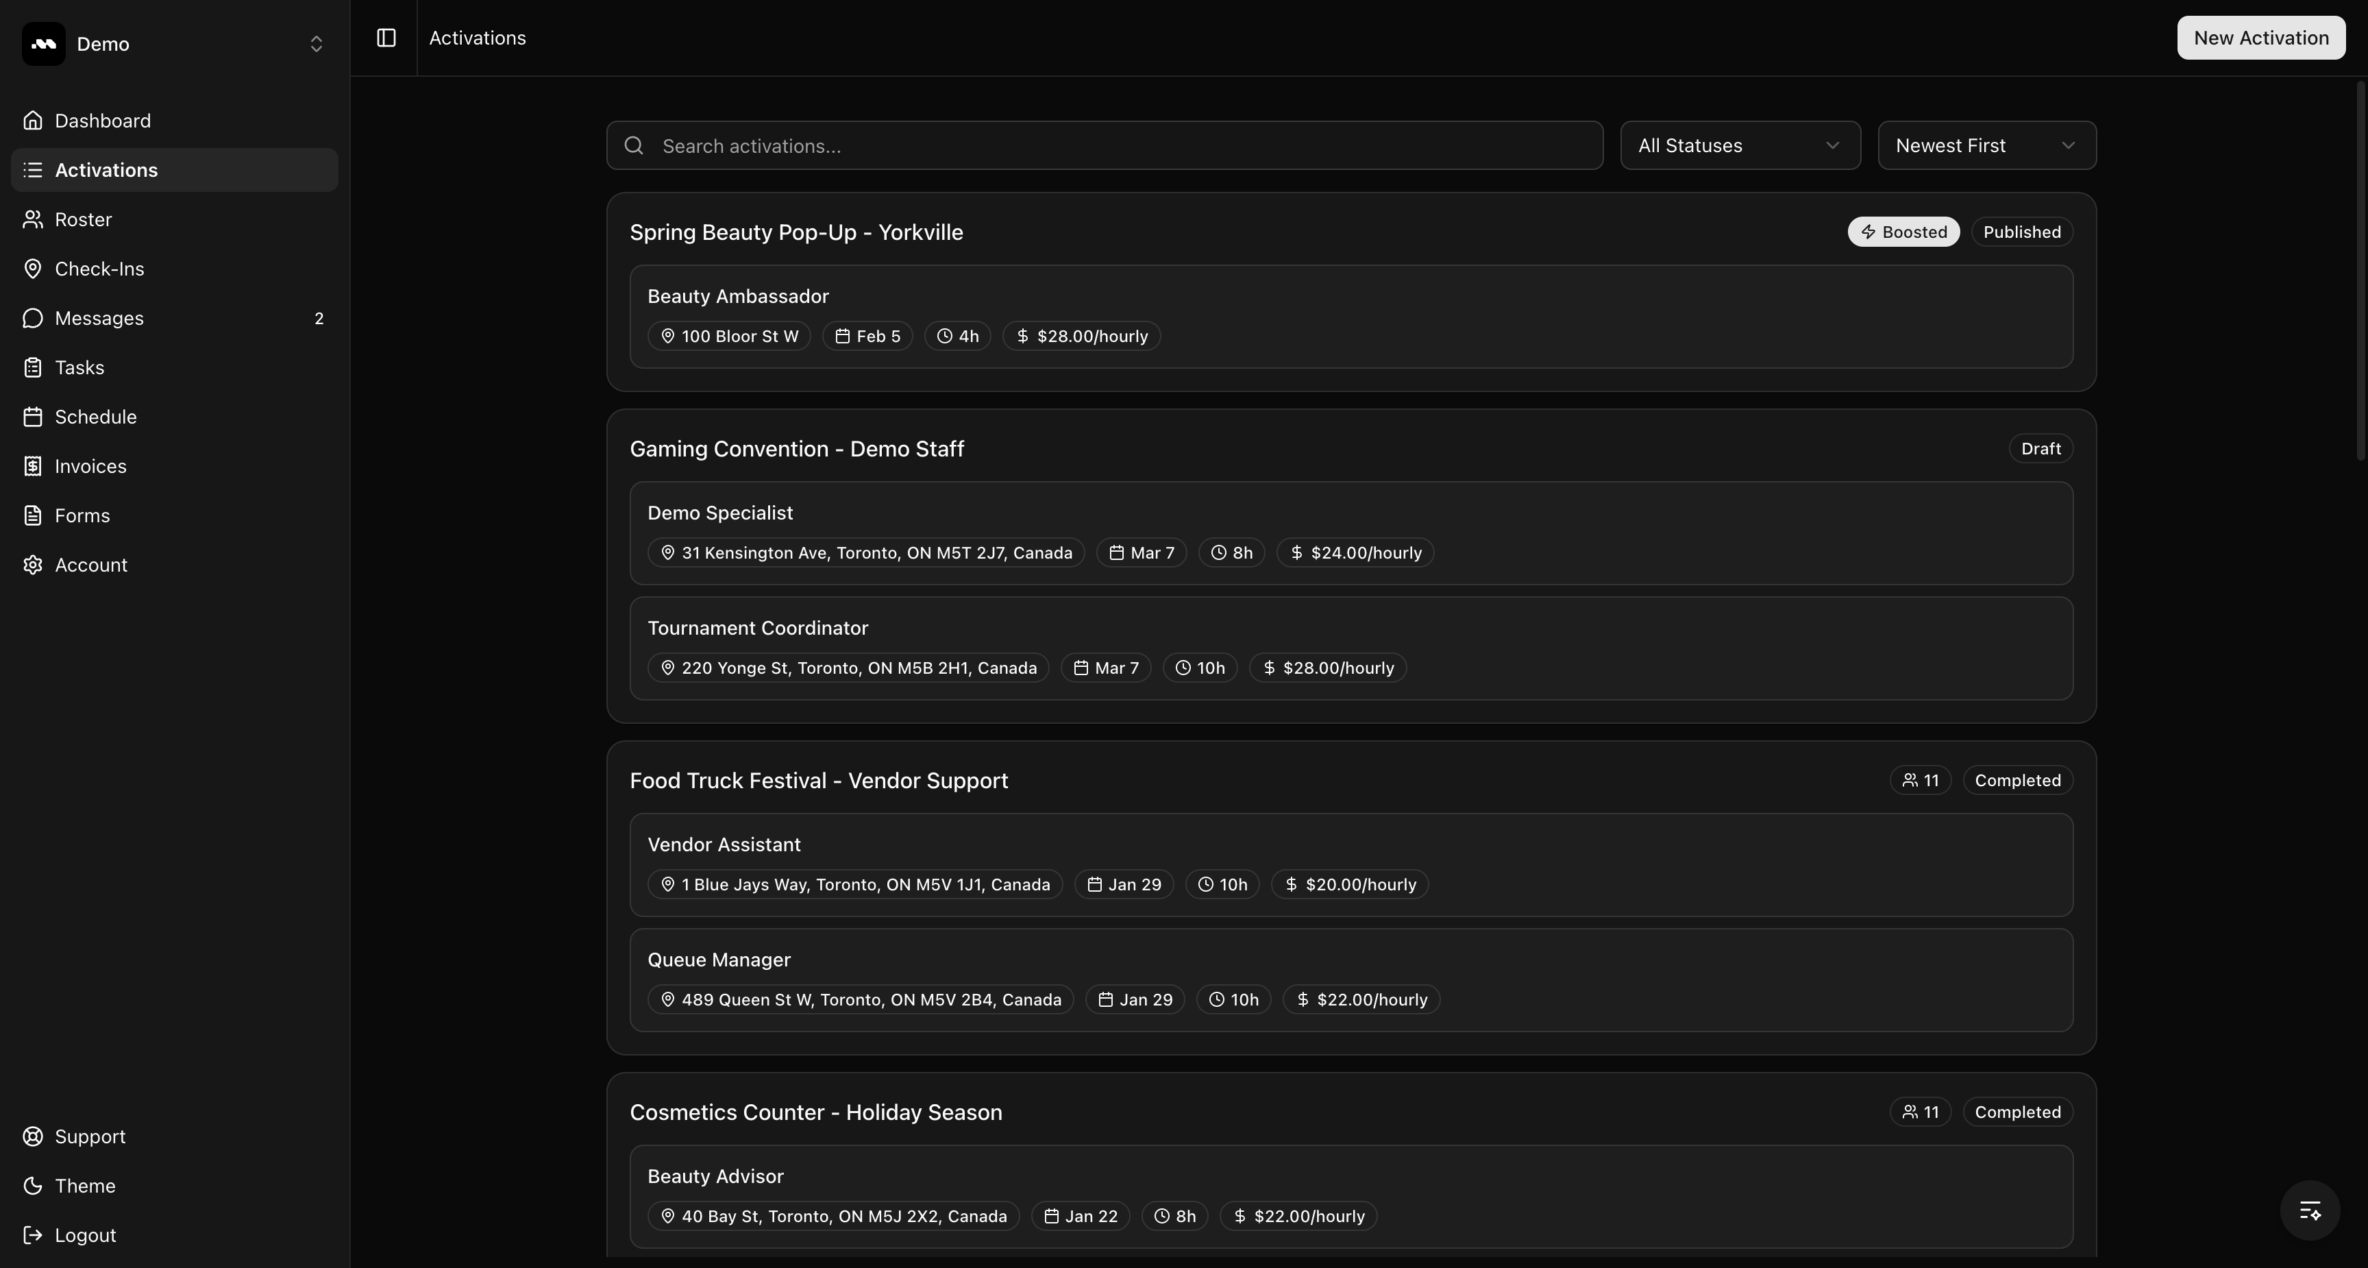Viewport: 2368px width, 1268px height.
Task: Toggle dark theme via the moon icon
Action: pyautogui.click(x=33, y=1186)
